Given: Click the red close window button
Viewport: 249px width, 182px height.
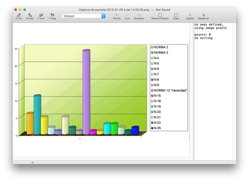Looking at the screenshot, I should pyautogui.click(x=15, y=10).
